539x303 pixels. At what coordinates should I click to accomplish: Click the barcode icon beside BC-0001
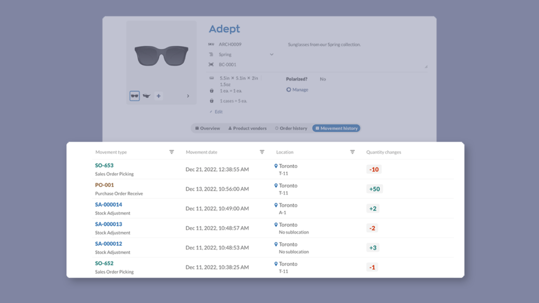[x=211, y=65]
